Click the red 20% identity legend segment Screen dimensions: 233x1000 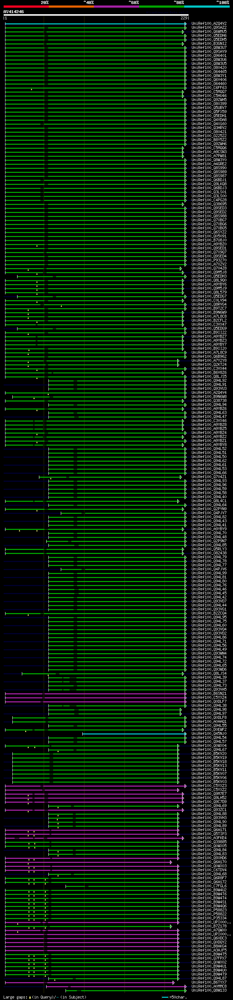pyautogui.click(x=26, y=7)
